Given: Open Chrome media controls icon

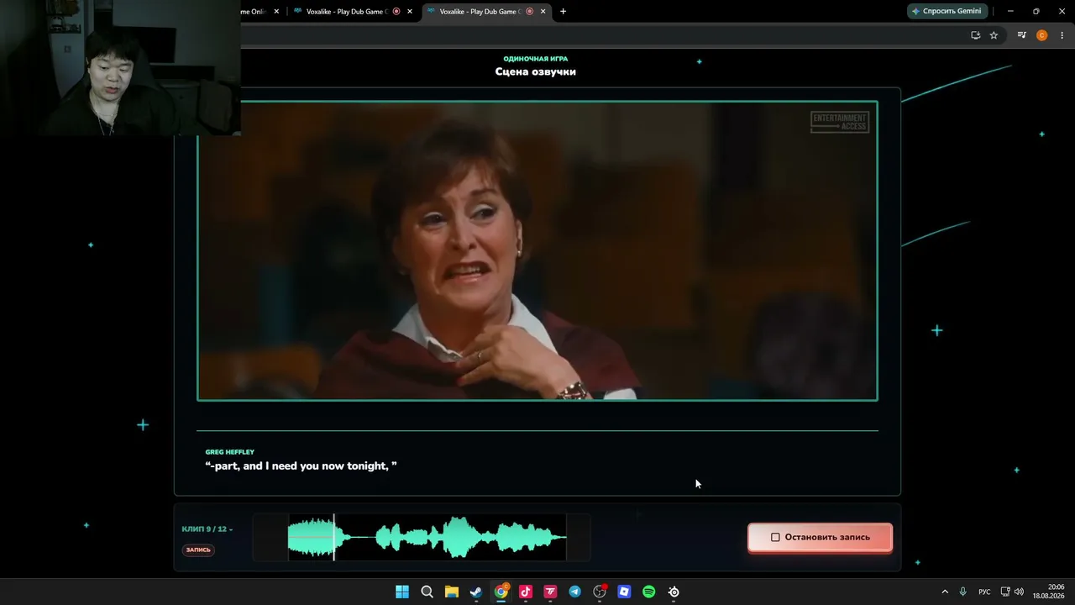Looking at the screenshot, I should (x=1022, y=35).
